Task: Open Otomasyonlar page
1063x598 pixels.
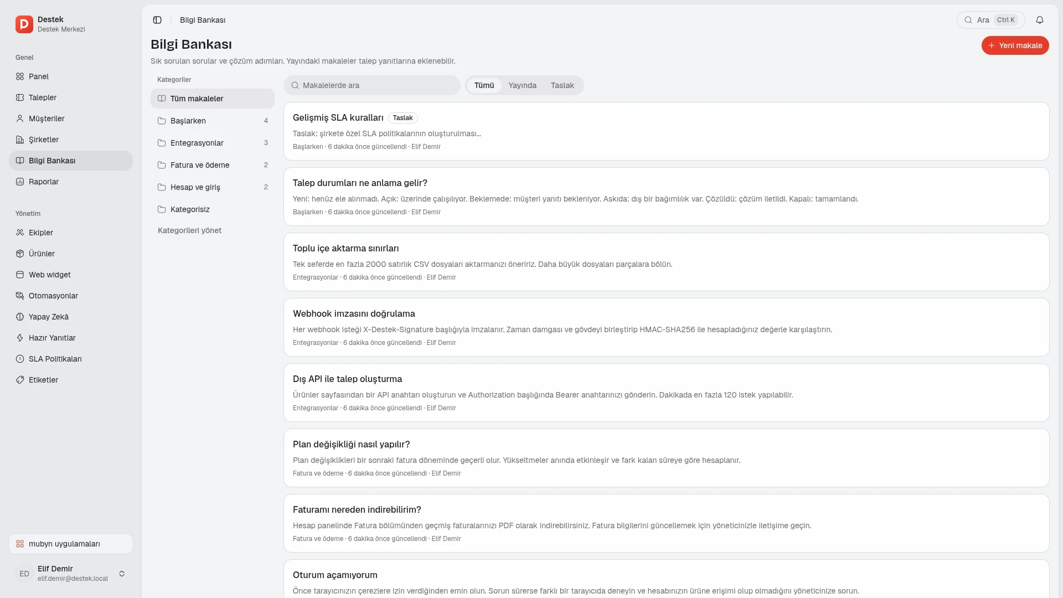Action: click(x=71, y=296)
